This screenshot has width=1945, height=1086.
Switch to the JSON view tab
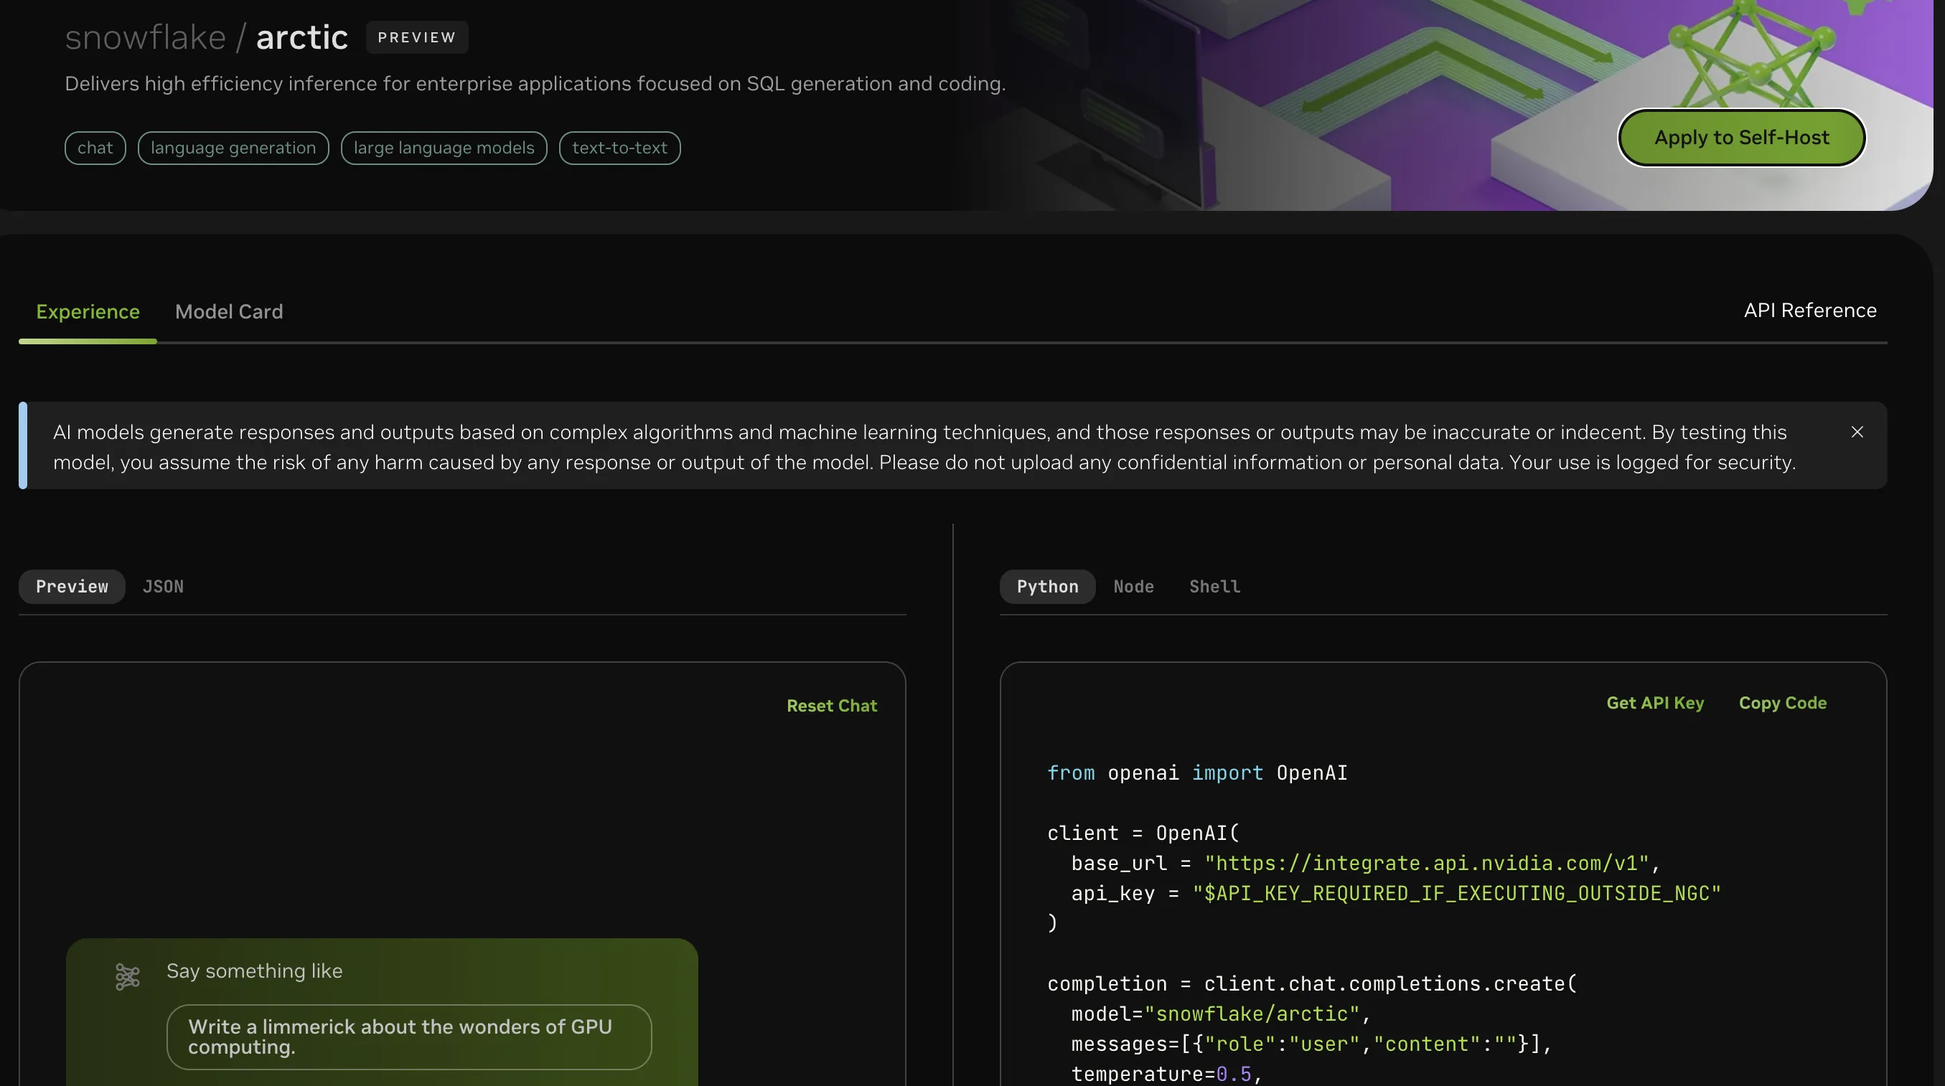pyautogui.click(x=163, y=586)
